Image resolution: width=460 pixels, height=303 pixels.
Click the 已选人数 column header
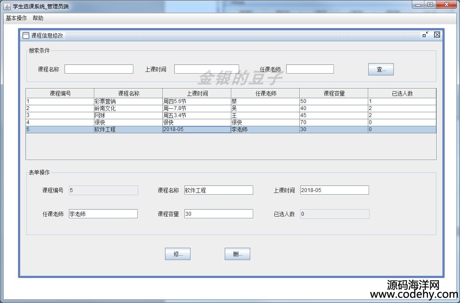click(x=402, y=93)
